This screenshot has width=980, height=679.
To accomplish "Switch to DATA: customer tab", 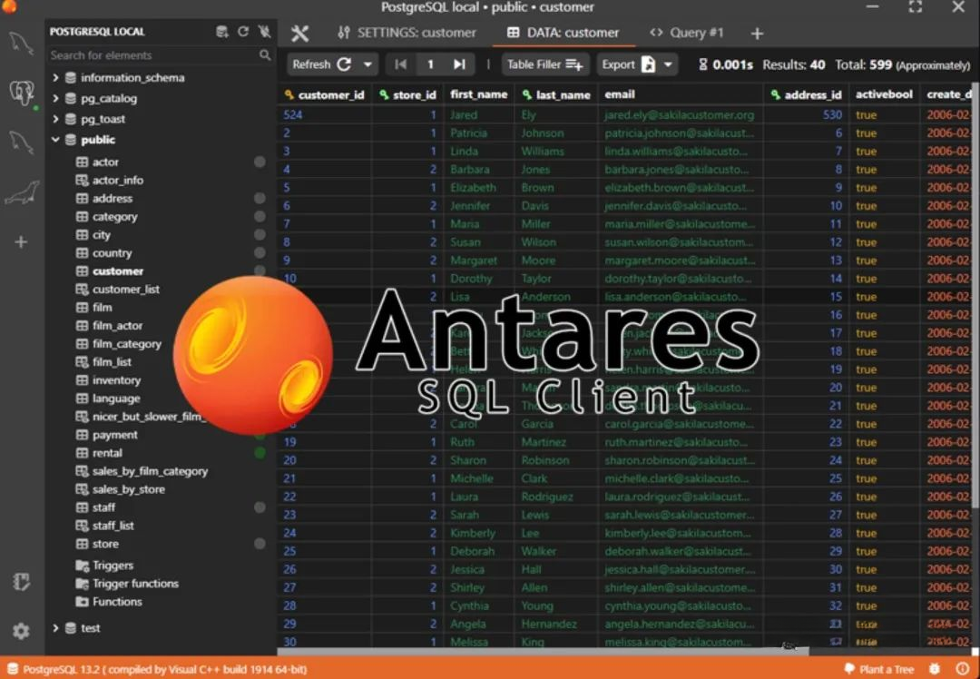I will tap(563, 33).
